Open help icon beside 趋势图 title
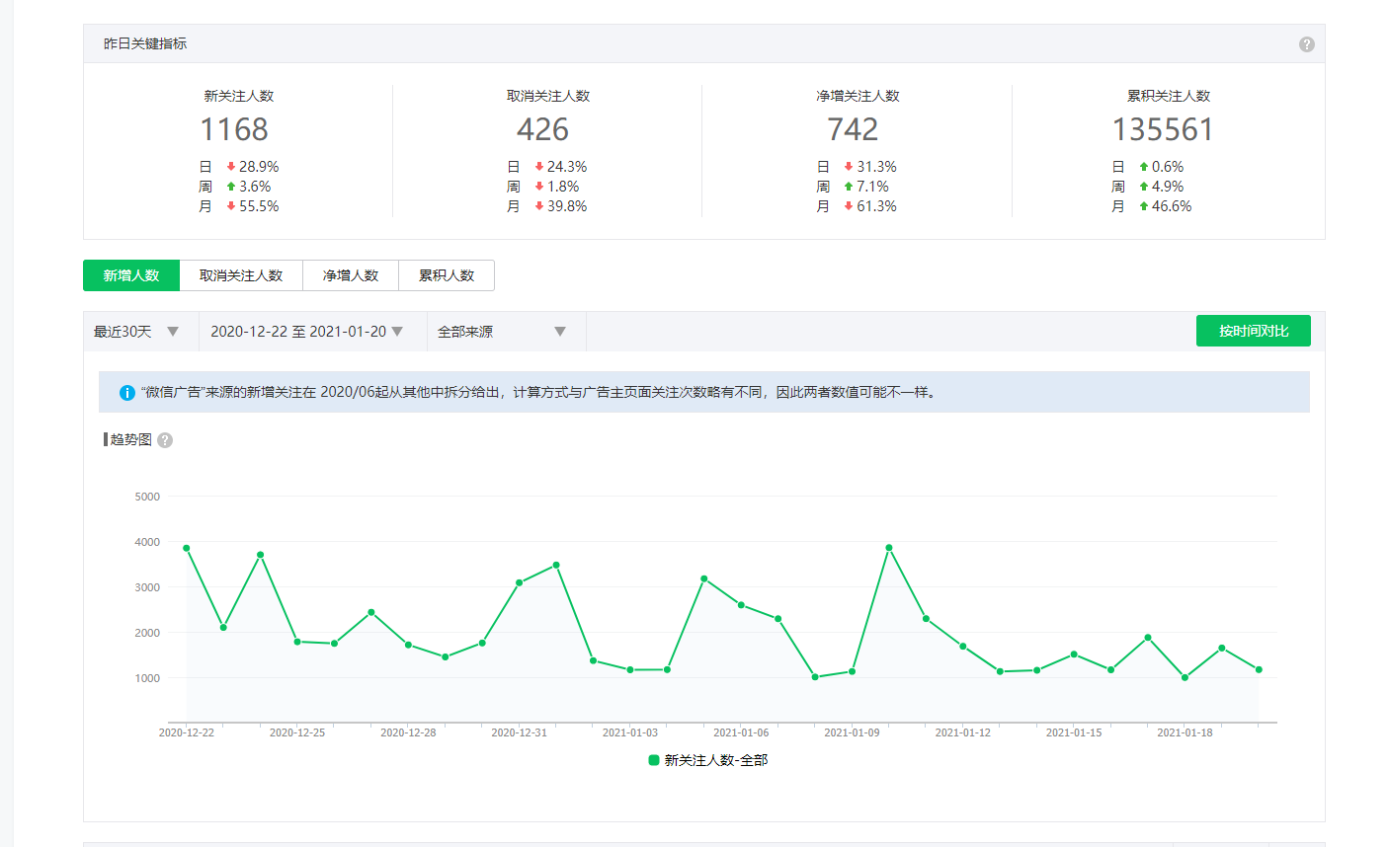 pos(165,440)
